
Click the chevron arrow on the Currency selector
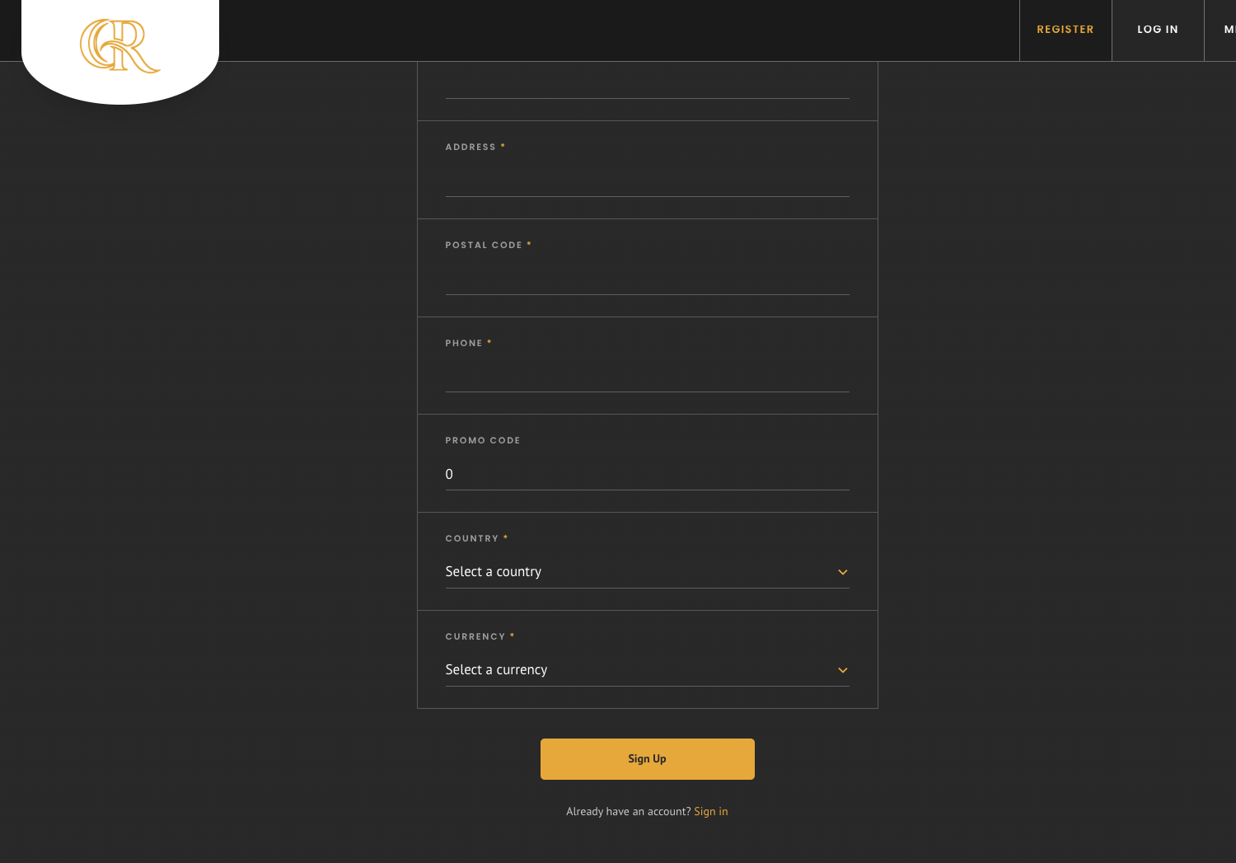coord(842,670)
